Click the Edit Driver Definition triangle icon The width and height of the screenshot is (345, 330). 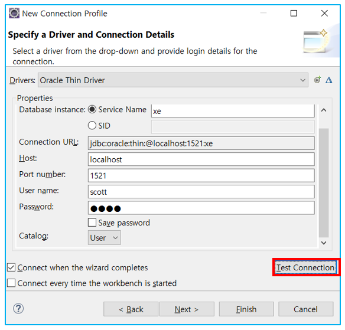(x=328, y=80)
